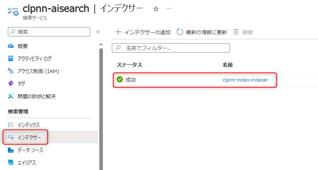318x170 pixels.
Task: Open the more options ellipsis menu
Action: [x=168, y=9]
